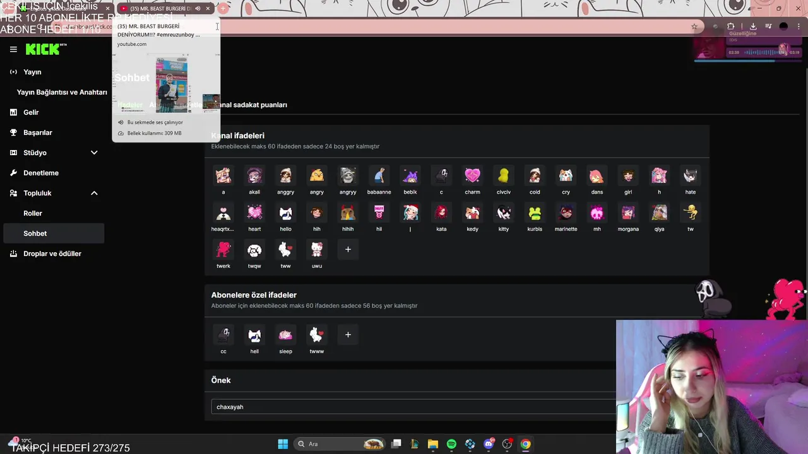The width and height of the screenshot is (808, 454).
Task: Select the 'h' channel emote
Action: (659, 175)
